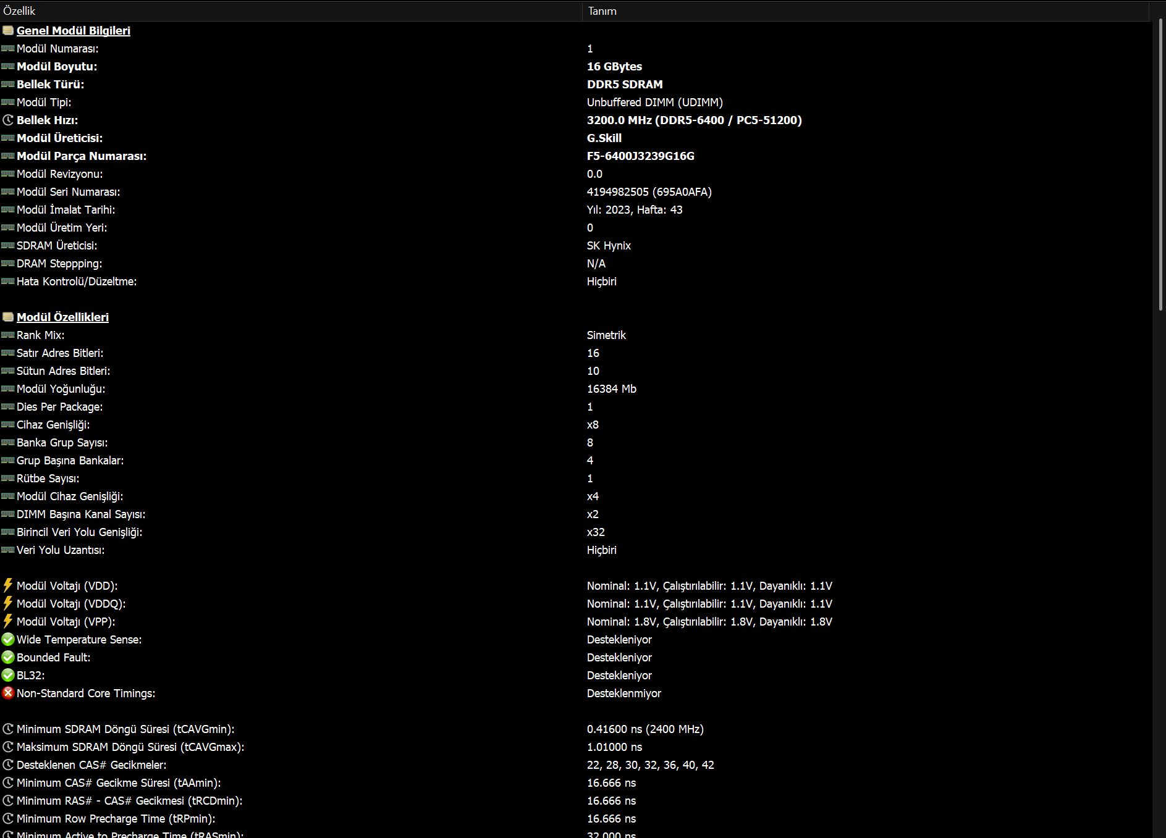Click red X icon for Non-Standard Core Timings
Image resolution: width=1166 pixels, height=838 pixels.
click(8, 693)
